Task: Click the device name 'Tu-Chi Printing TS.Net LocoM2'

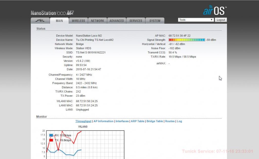Action: click(x=95, y=40)
